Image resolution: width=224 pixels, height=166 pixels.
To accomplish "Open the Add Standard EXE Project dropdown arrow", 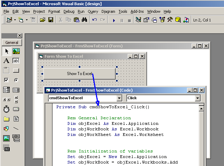I will pos(15,20).
